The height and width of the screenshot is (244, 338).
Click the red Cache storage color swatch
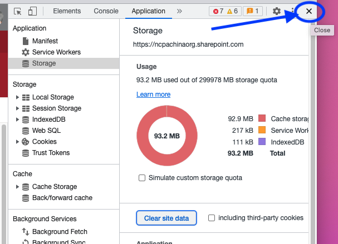coord(262,118)
